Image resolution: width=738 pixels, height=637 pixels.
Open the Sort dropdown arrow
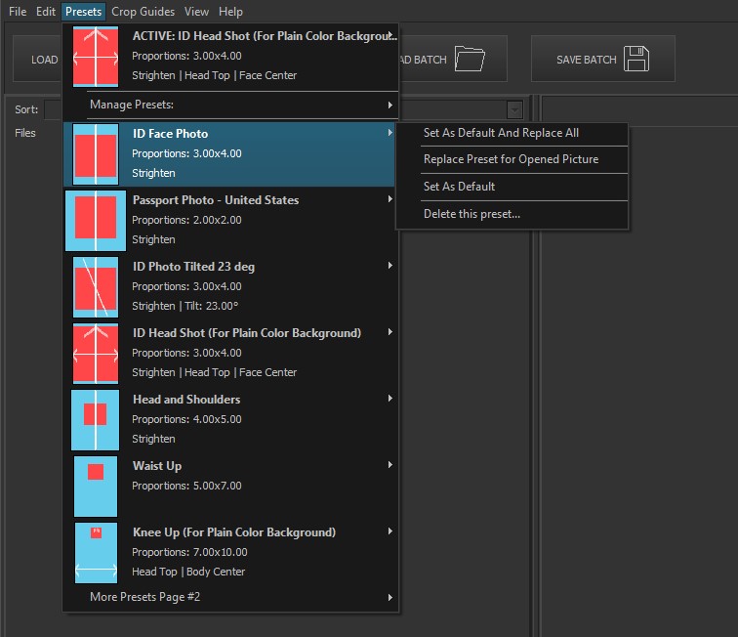click(514, 110)
